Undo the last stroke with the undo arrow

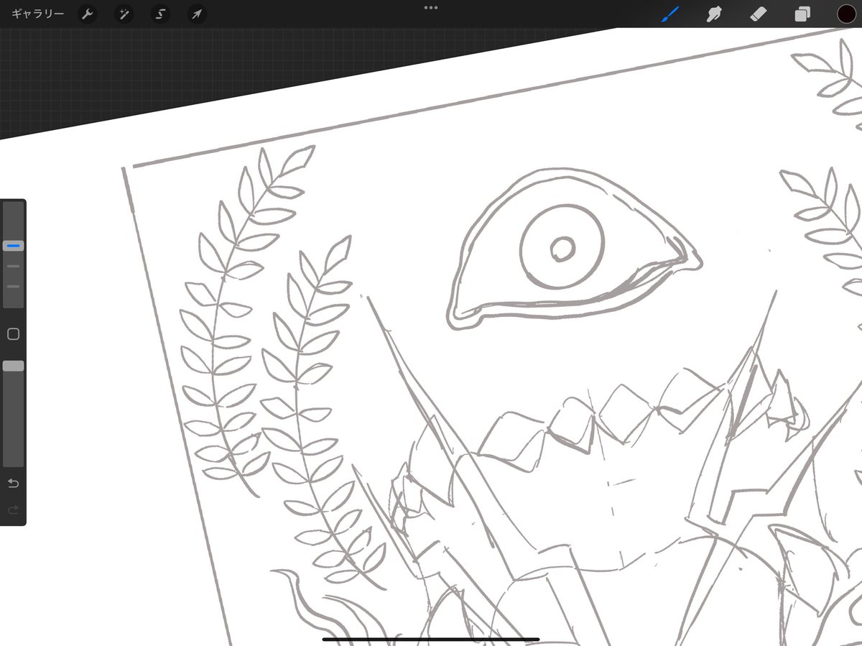click(13, 483)
